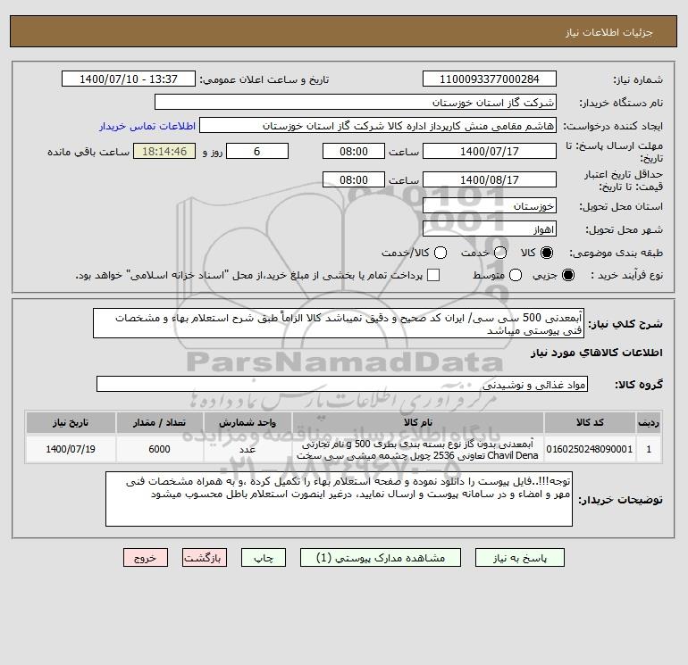Image resolution: width=688 pixels, height=665 pixels.
Task: Click the announcement date field 1400/07/10 - 13:37
Action: tap(128, 79)
